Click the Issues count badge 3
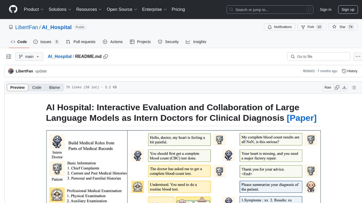The width and height of the screenshot is (362, 203). pos(56,42)
